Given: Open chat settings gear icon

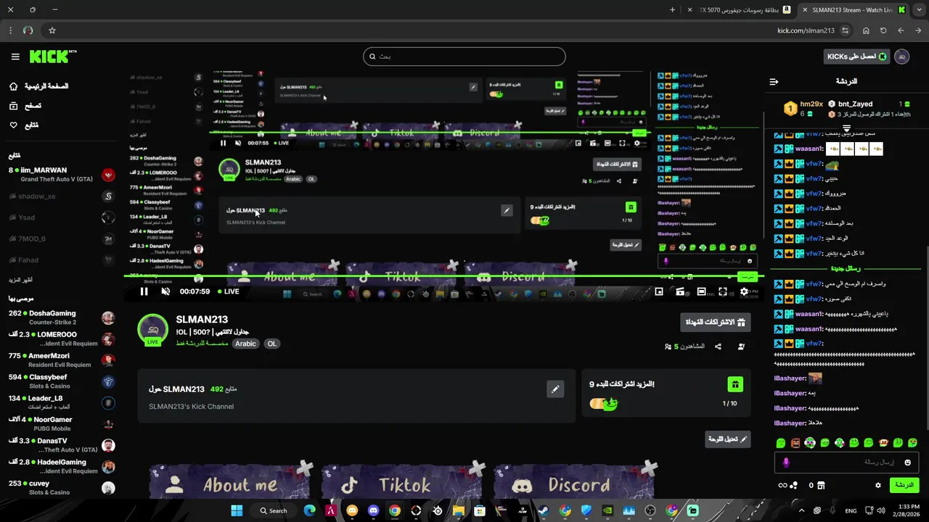Looking at the screenshot, I should (878, 486).
